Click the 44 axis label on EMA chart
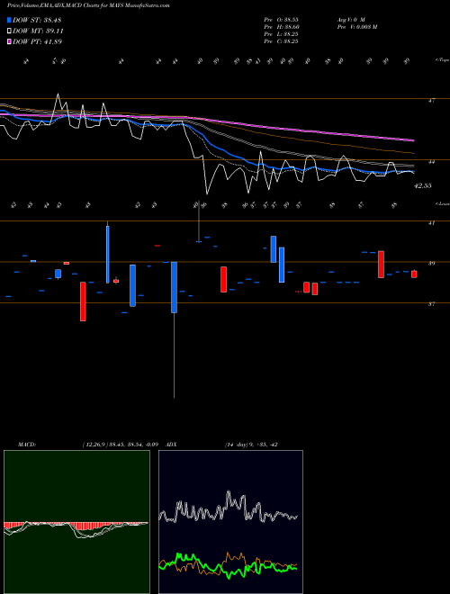Screen dimensions: 450x594 [431, 162]
